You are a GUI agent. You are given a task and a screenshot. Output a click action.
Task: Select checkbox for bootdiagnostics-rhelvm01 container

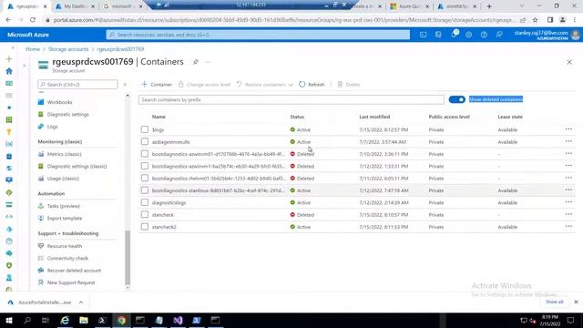pos(145,179)
